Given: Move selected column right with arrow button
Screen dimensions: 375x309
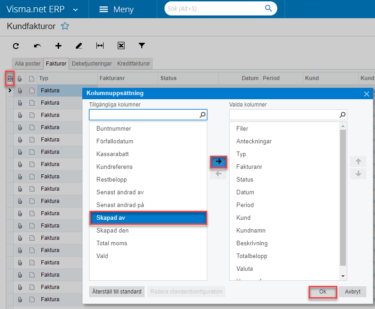Looking at the screenshot, I should pos(218,162).
